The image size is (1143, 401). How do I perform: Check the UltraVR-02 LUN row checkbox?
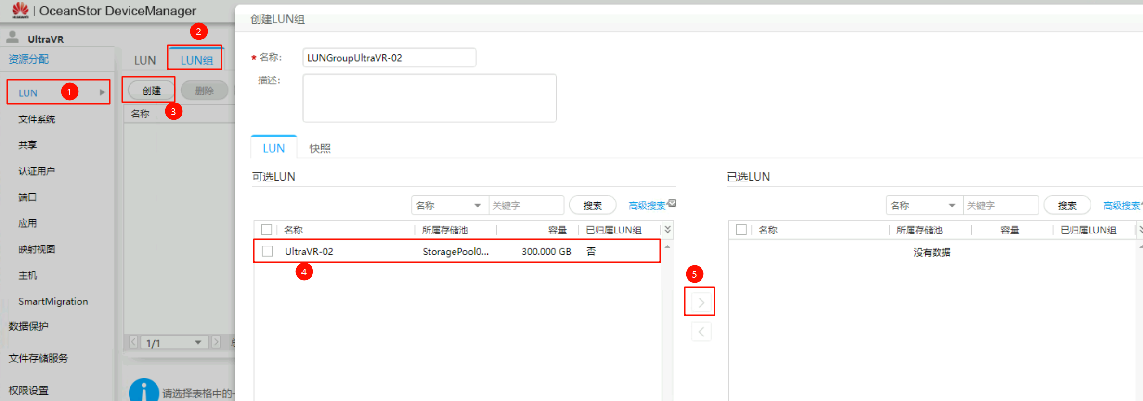click(268, 251)
